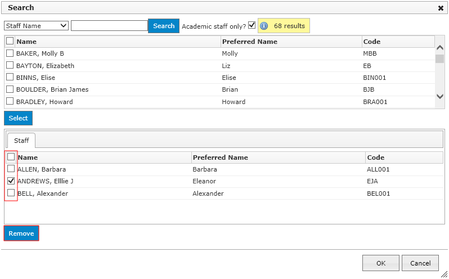Check the select-all box in the upper Name header

point(10,41)
